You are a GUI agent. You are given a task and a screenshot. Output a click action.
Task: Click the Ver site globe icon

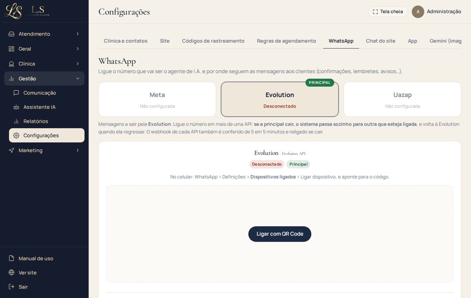[x=11, y=273]
